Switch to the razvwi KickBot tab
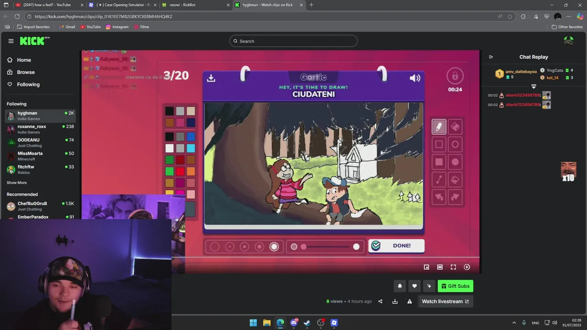This screenshot has width=587, height=330. (196, 5)
